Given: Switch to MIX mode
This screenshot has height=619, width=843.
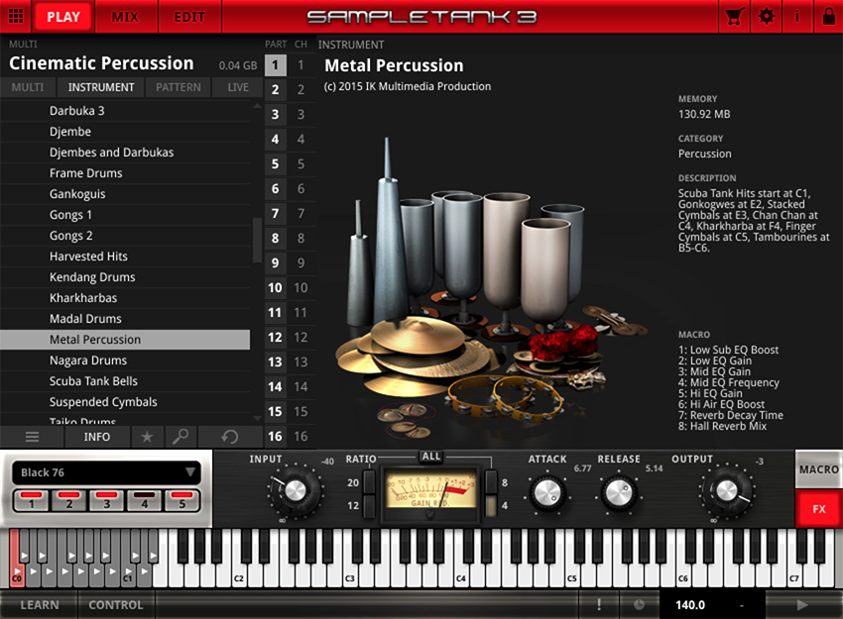Looking at the screenshot, I should click(126, 17).
